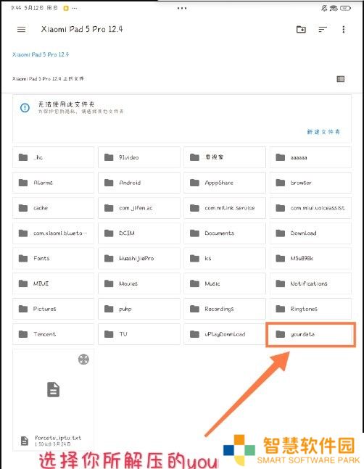Open the Tencent folder

click(53, 334)
